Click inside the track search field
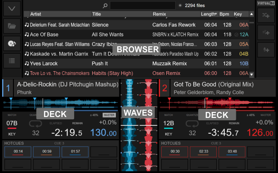Screen dimensions: 278x173 point(143,6)
